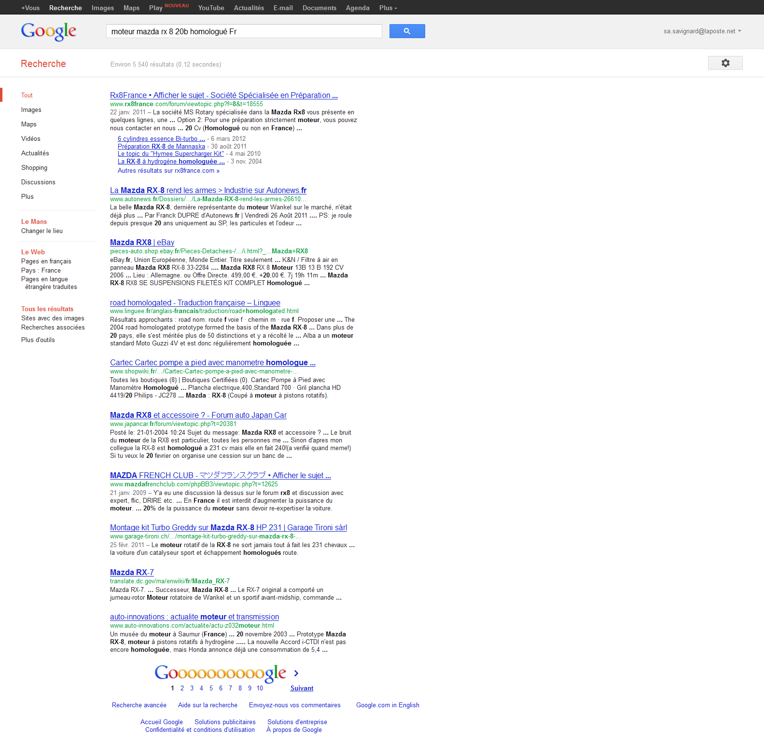Click the next page arrow beside Gooooogle
Screen dimensions: 764x742
(x=296, y=673)
